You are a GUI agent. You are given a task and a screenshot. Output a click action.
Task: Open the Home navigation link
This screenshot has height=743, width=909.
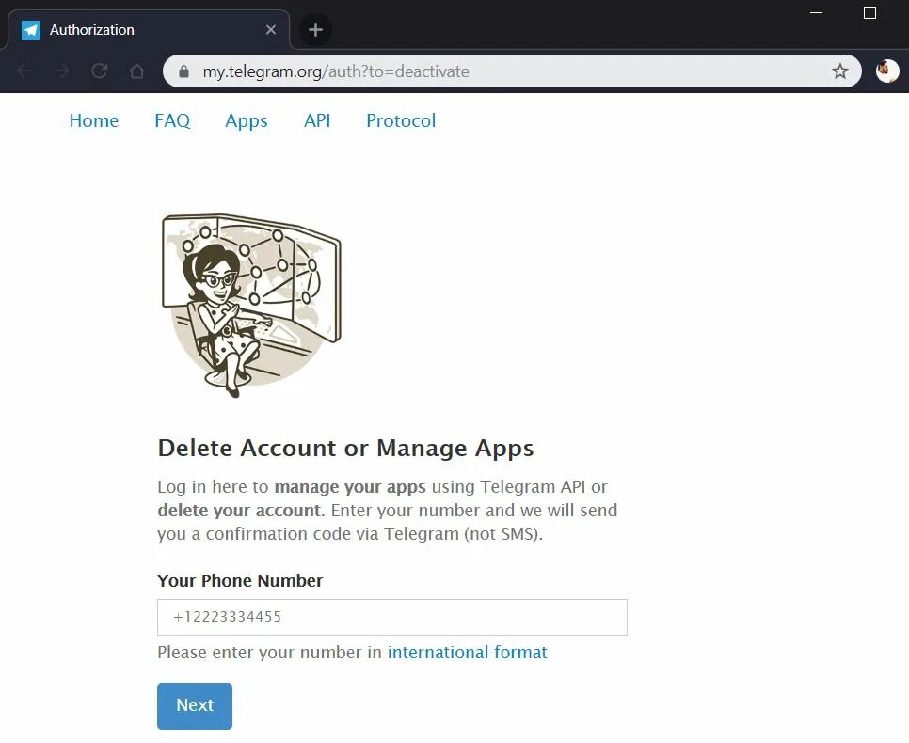pos(94,120)
